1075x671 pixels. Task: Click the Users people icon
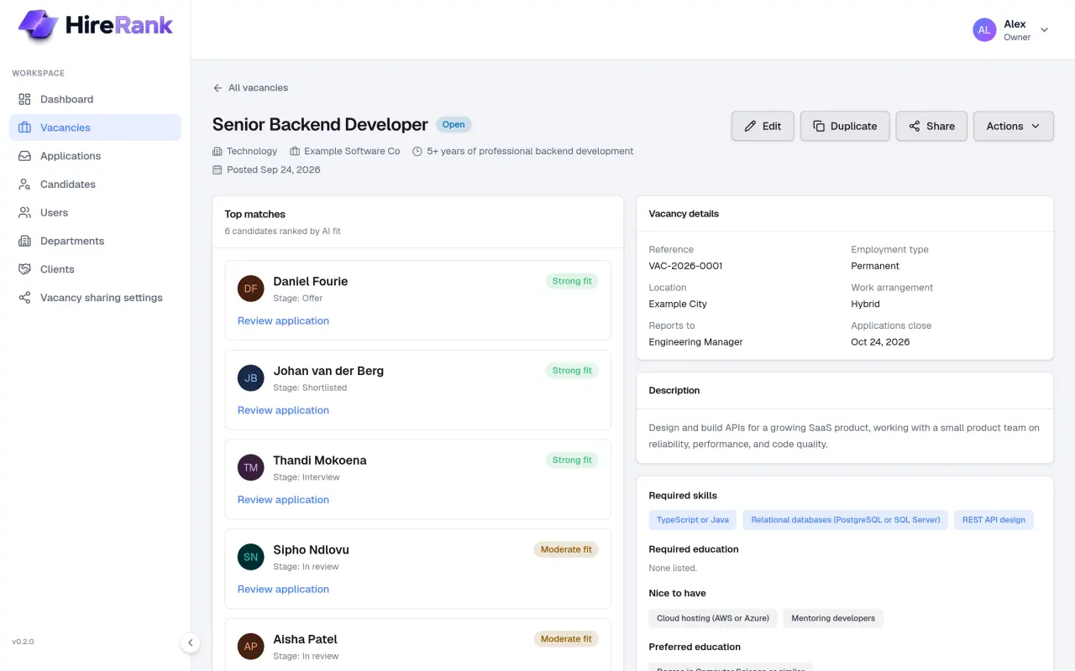click(24, 213)
